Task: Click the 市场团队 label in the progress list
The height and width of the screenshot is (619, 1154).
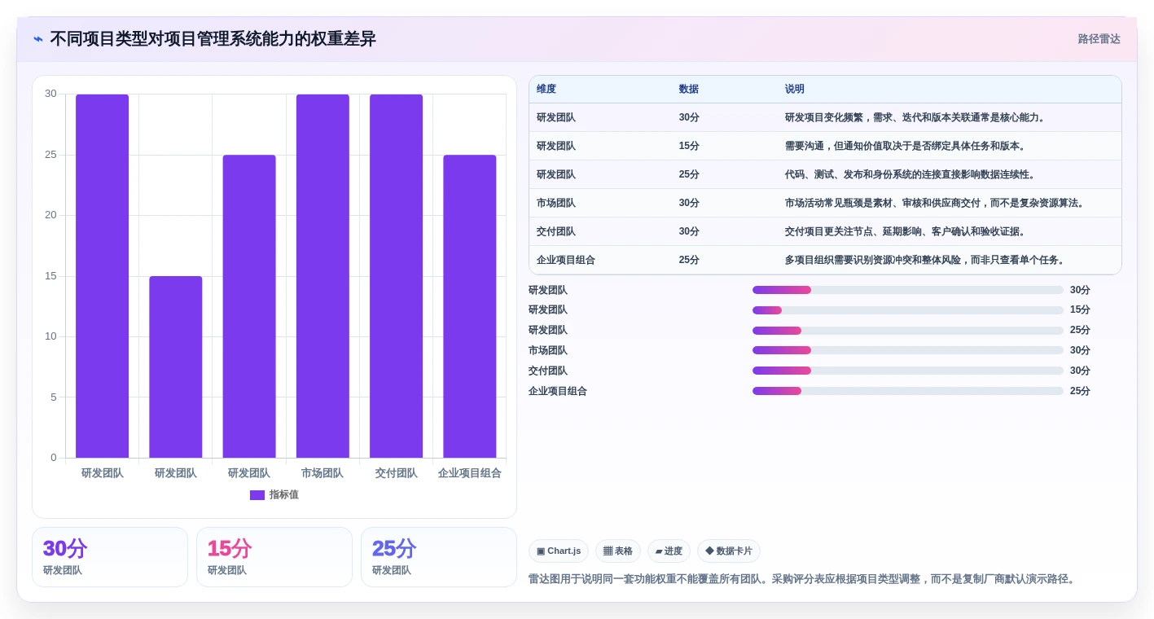Action: pos(548,350)
